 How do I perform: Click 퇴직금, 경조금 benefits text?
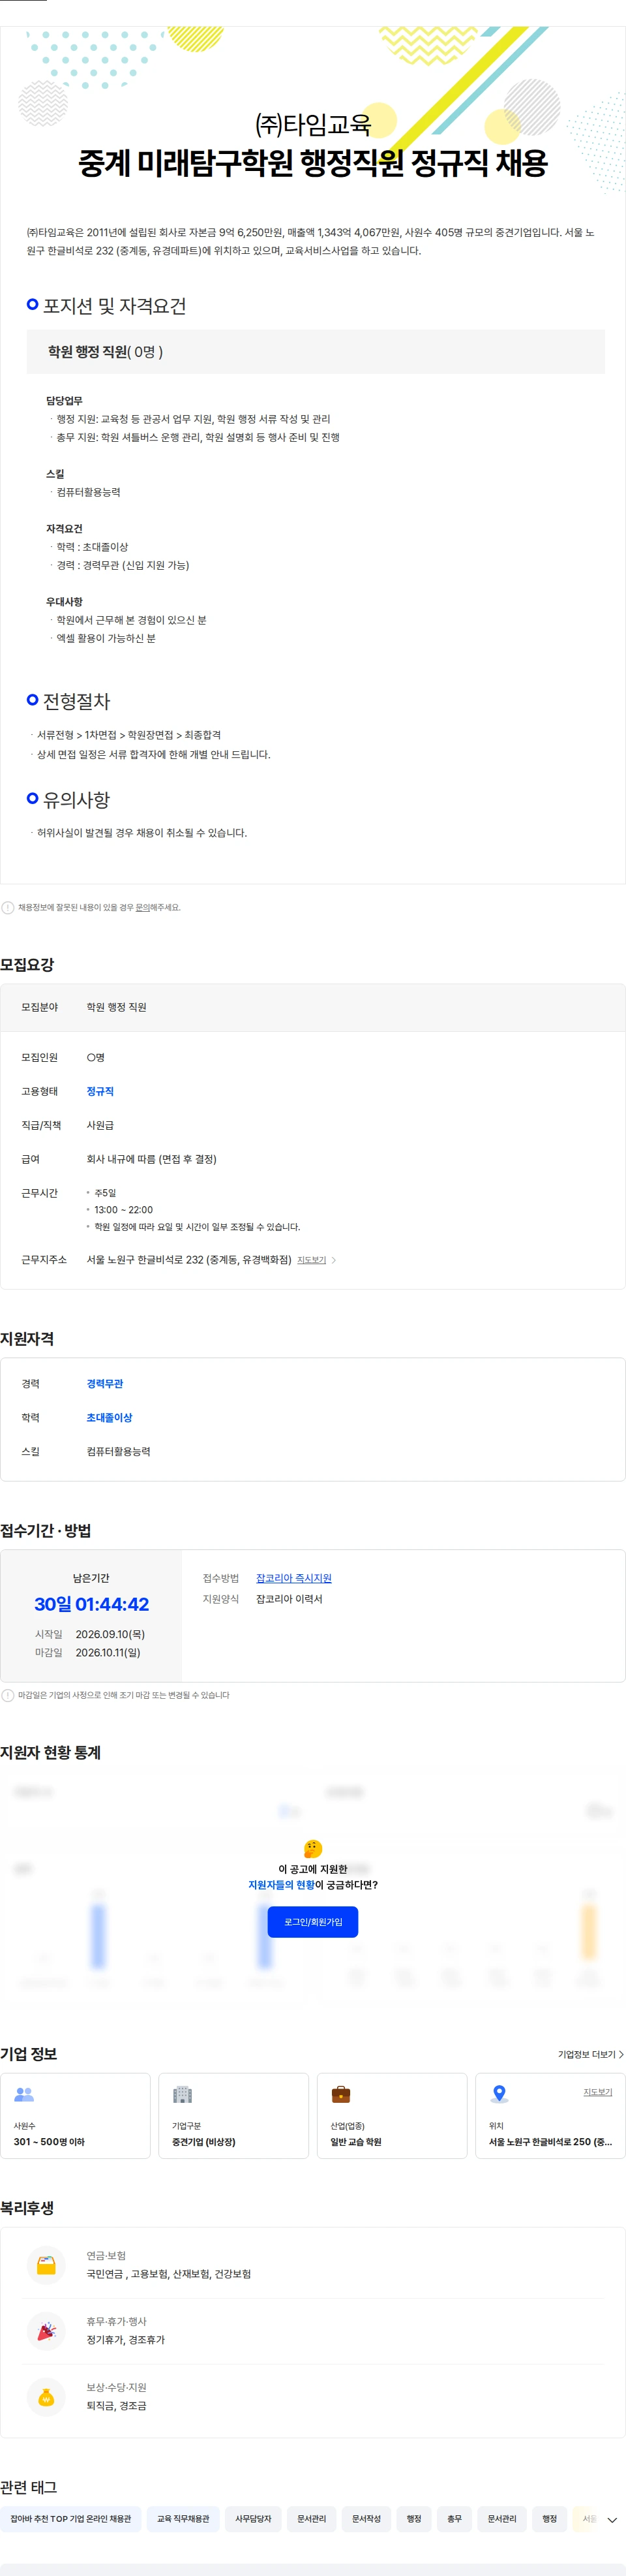117,2406
